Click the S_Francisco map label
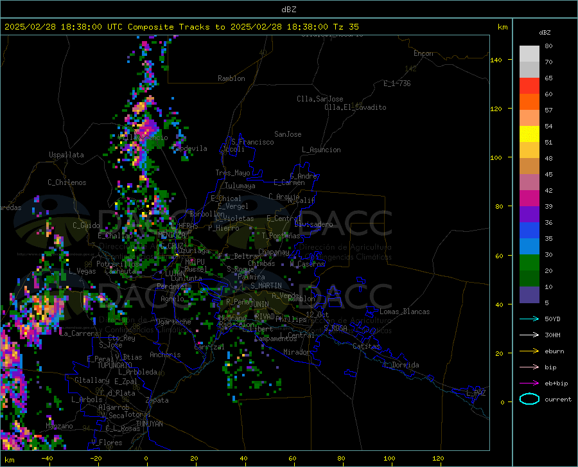The width and height of the screenshot is (578, 467). coord(252,142)
